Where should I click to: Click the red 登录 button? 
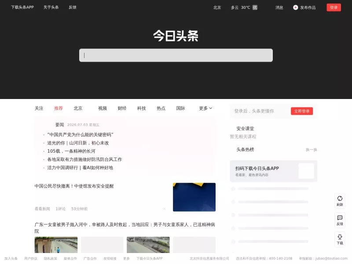pyautogui.click(x=334, y=7)
